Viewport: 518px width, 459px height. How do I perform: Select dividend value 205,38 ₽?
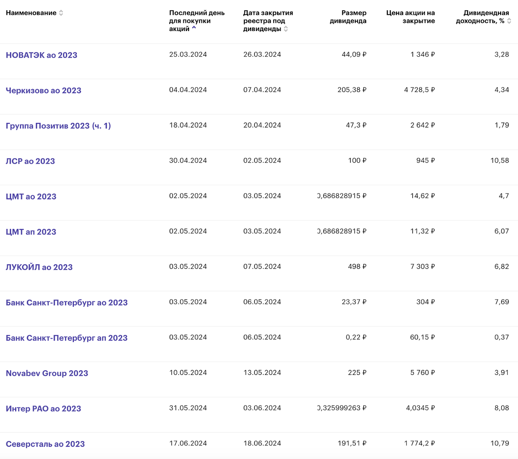click(x=352, y=90)
